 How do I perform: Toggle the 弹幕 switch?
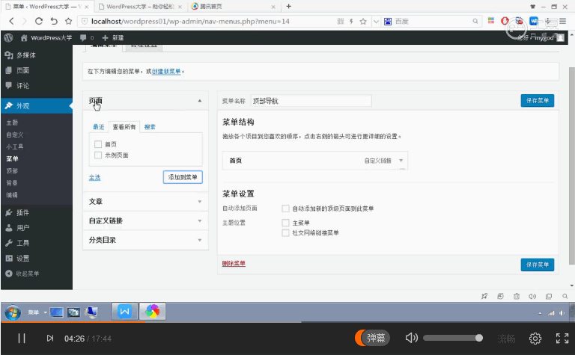tap(372, 338)
